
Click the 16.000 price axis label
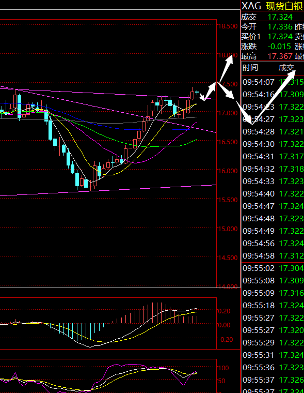point(228,171)
